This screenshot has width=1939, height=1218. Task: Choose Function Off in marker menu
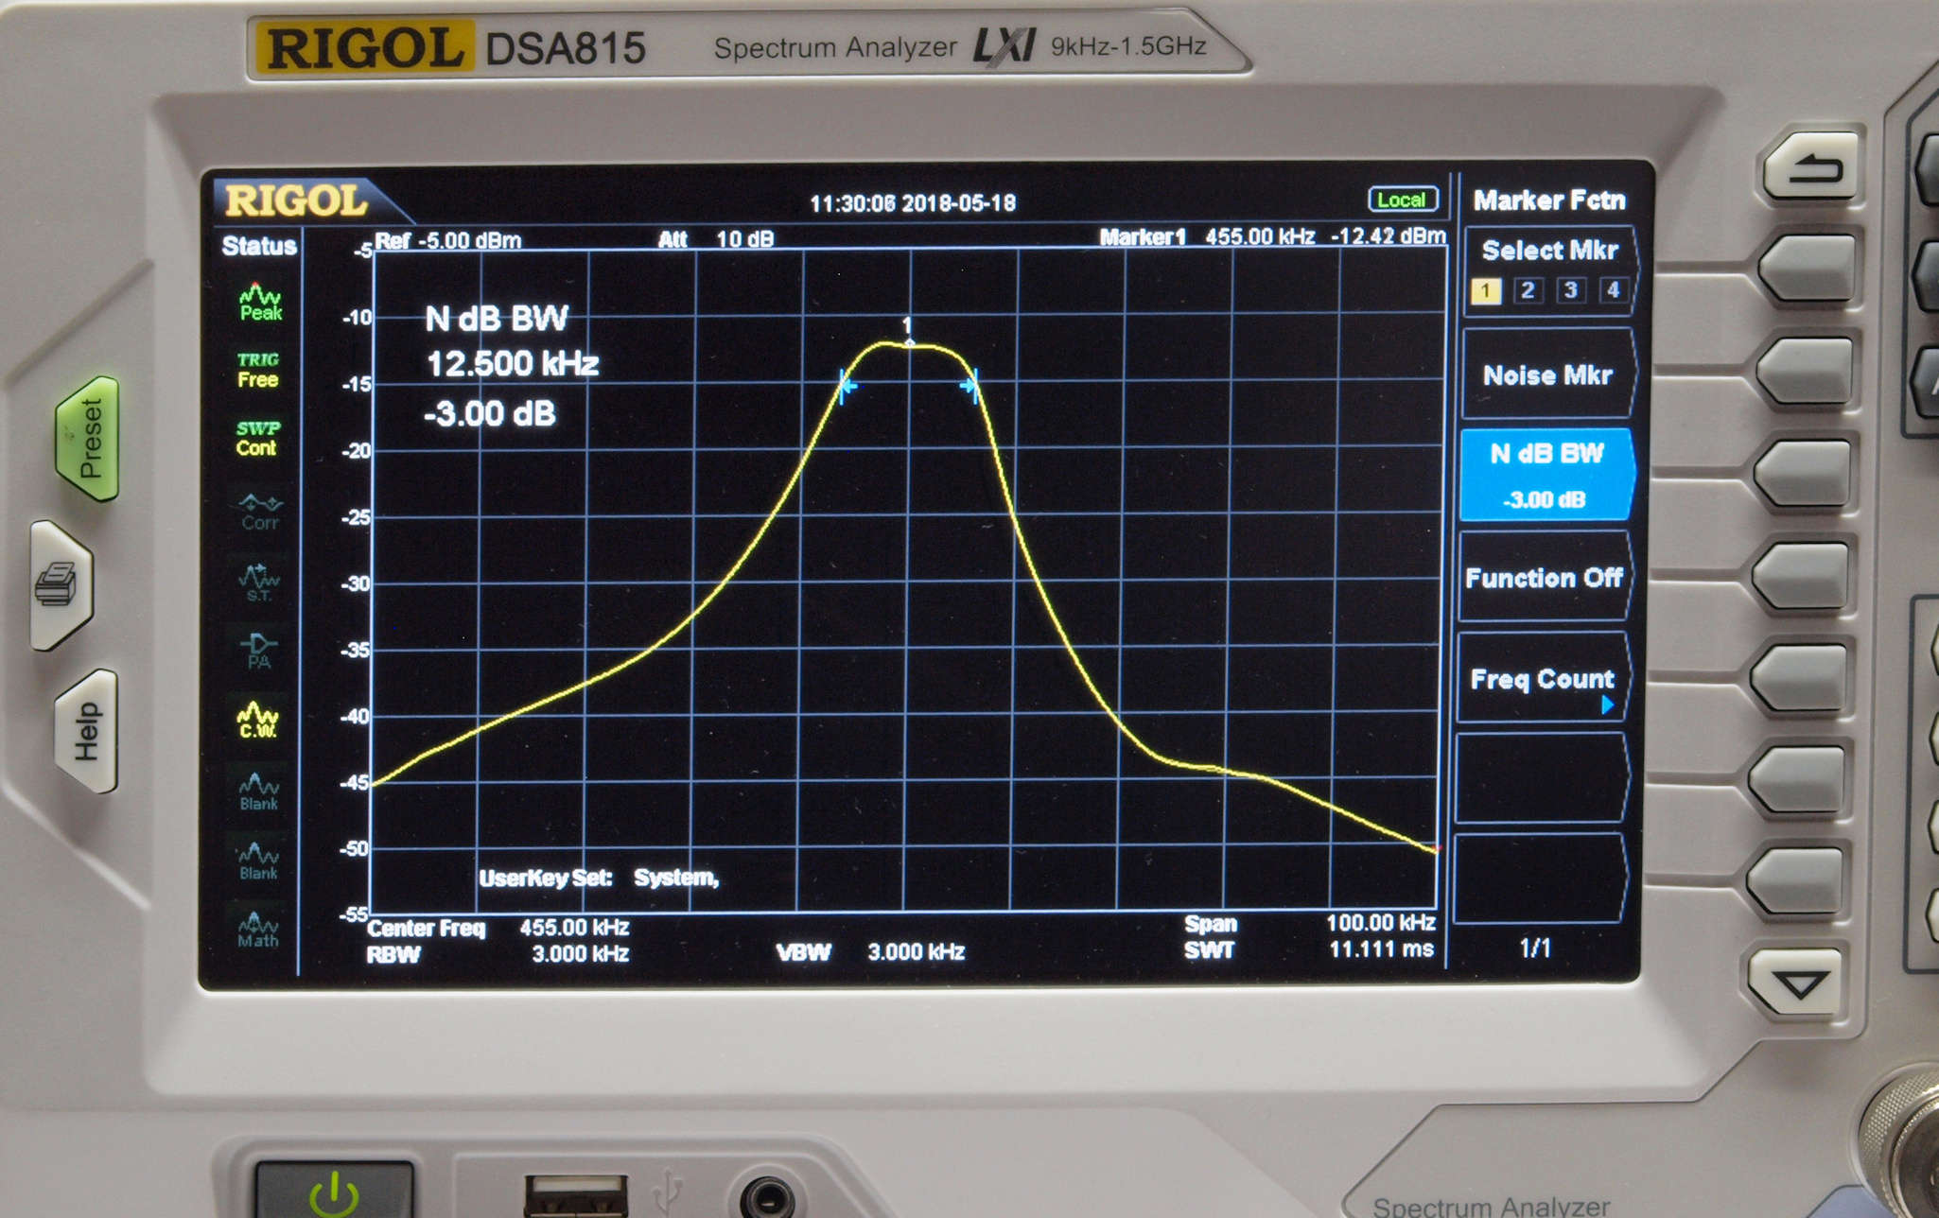1544,578
